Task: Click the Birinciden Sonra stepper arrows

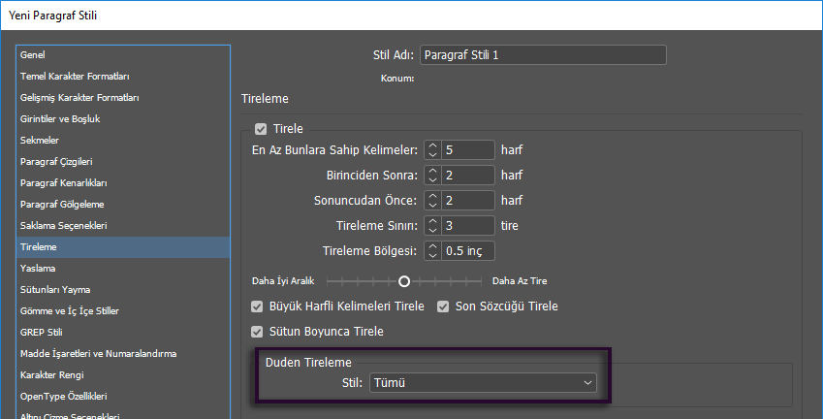Action: point(432,176)
